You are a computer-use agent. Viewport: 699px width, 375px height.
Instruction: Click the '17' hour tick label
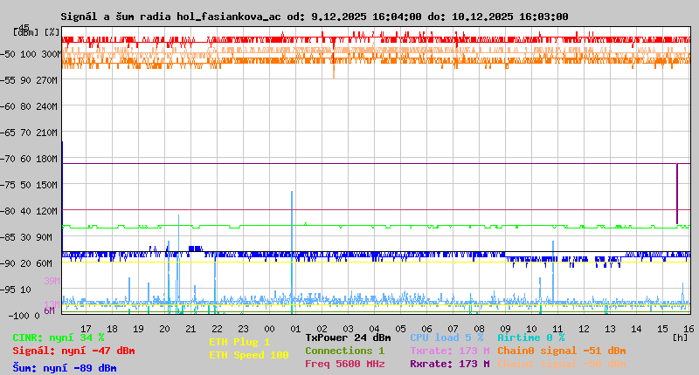pos(86,329)
